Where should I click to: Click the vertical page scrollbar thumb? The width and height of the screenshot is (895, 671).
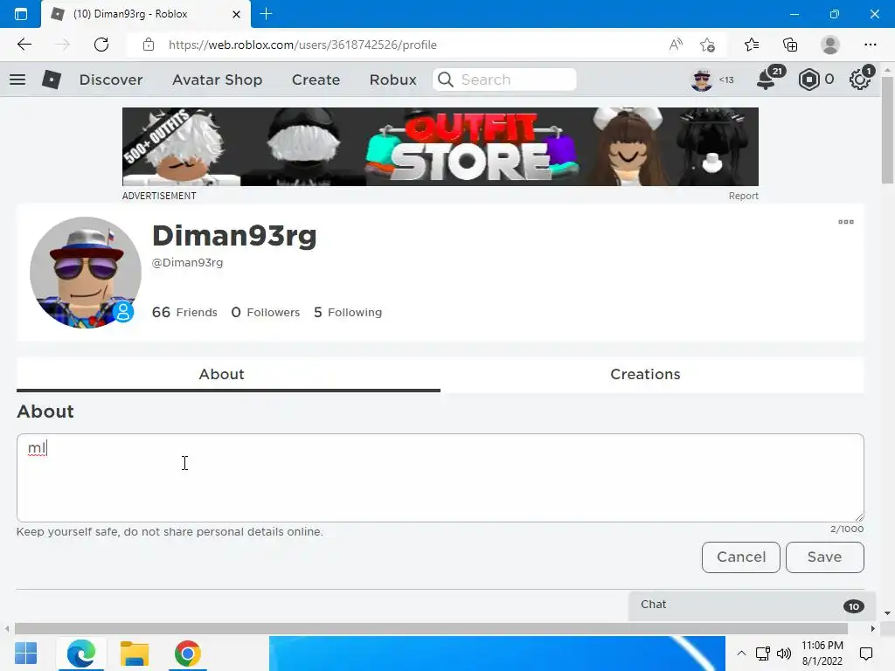pyautogui.click(x=887, y=130)
